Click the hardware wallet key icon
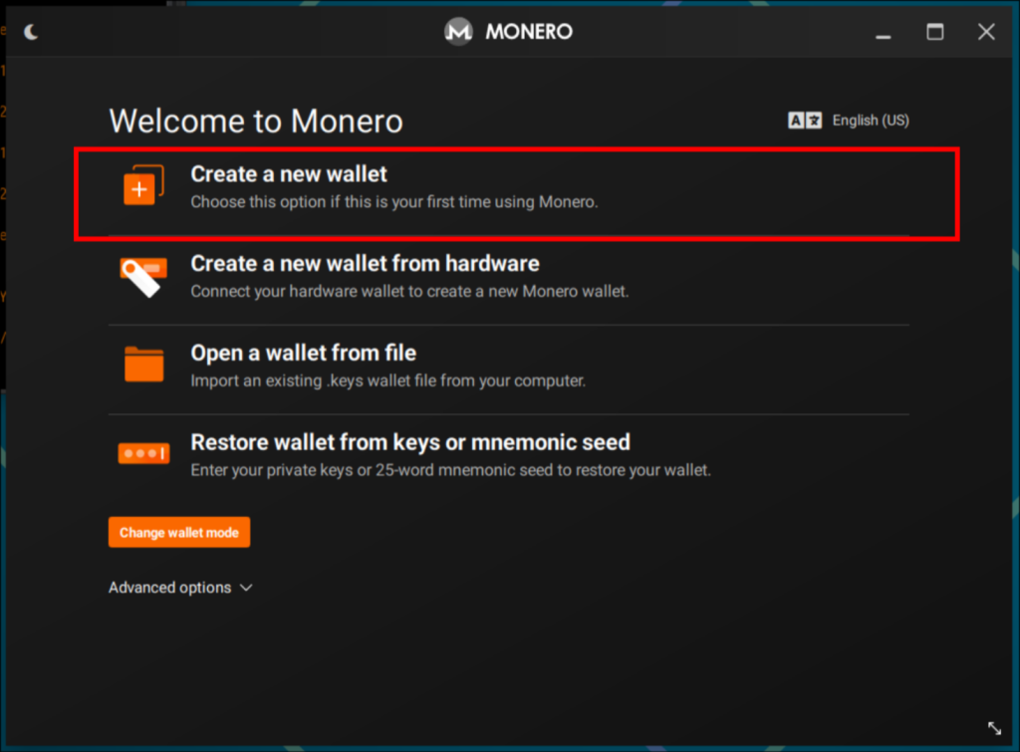 pos(142,276)
